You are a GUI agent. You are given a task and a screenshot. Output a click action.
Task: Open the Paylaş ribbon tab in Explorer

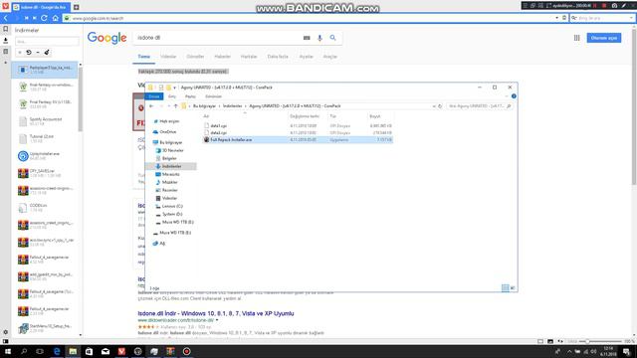coord(190,96)
